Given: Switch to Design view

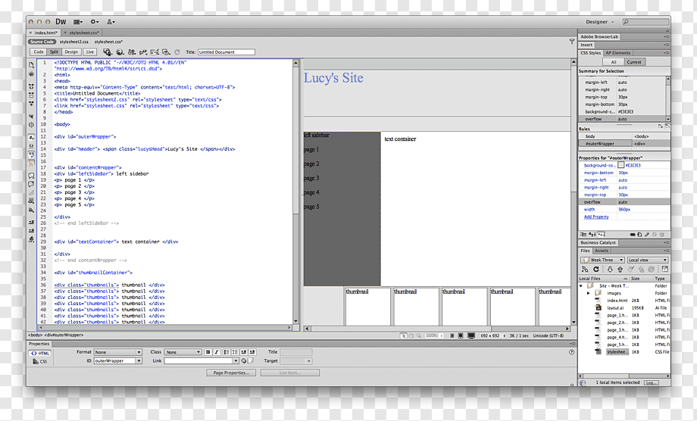Looking at the screenshot, I should (x=71, y=52).
